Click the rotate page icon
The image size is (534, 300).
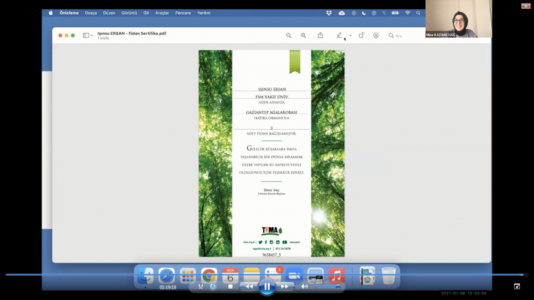361,35
